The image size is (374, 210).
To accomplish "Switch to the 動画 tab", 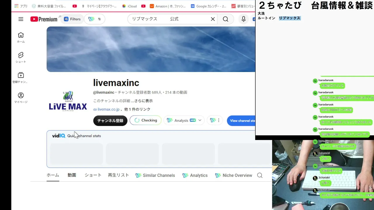I will pyautogui.click(x=72, y=175).
